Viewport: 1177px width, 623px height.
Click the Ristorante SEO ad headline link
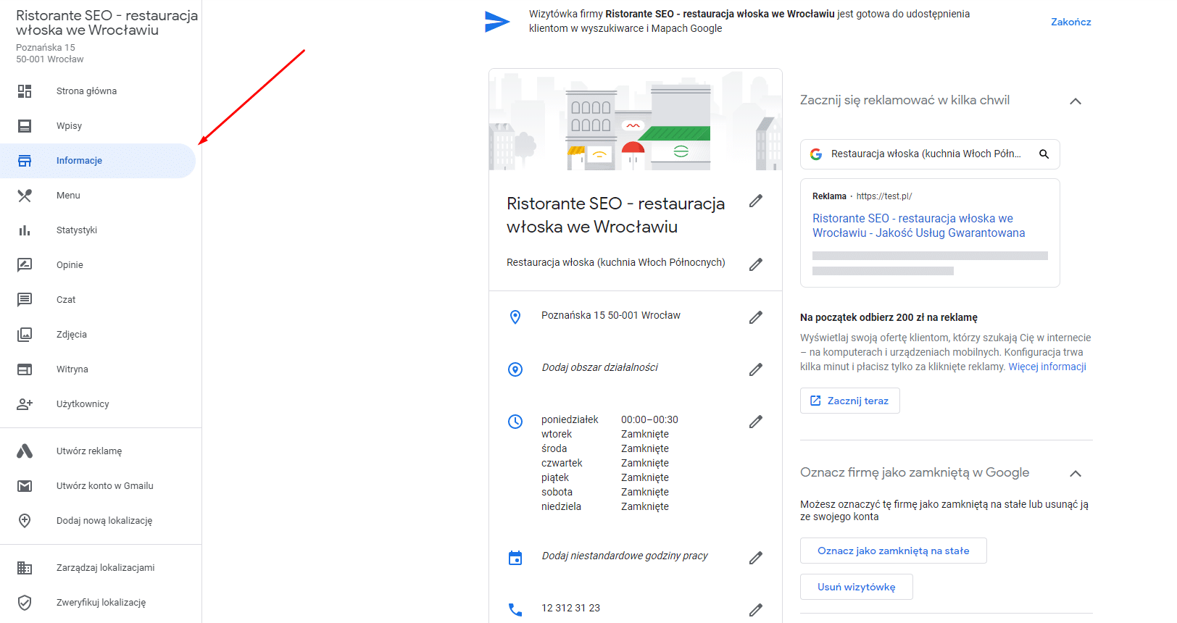919,225
